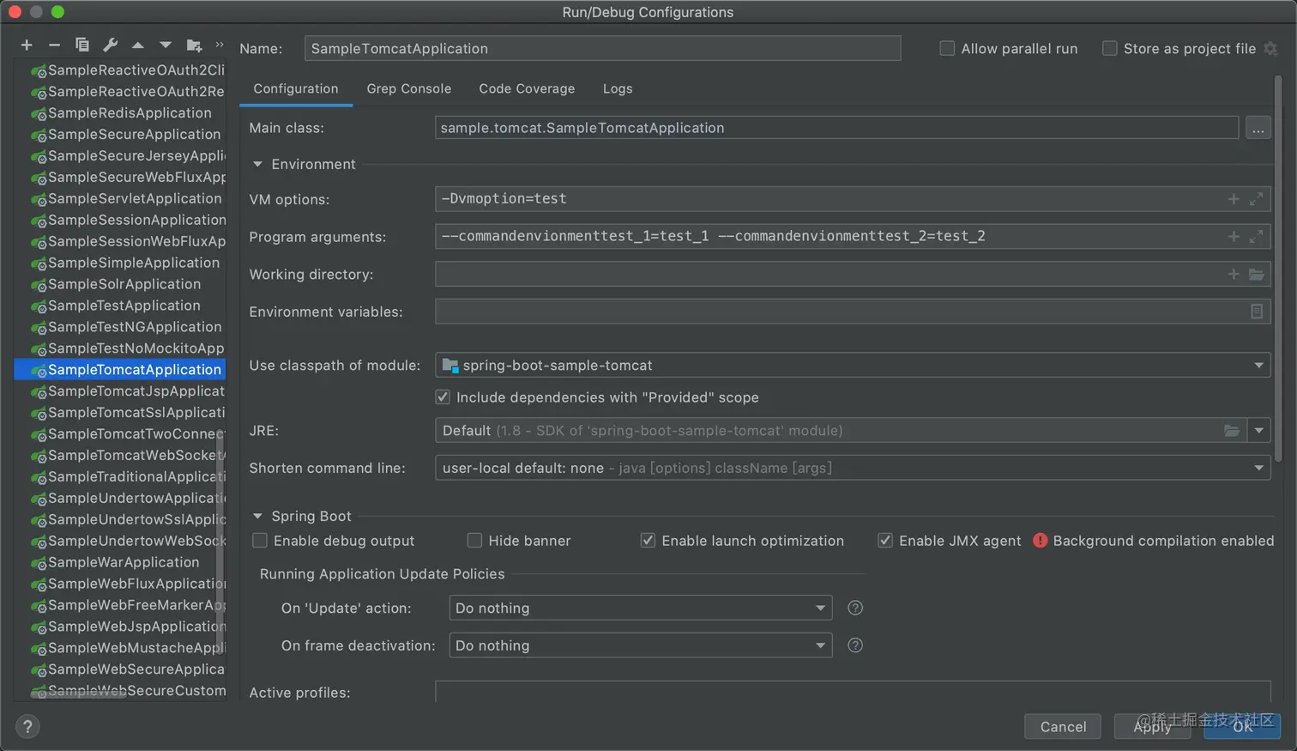Open the wrench Edit Templates icon
Image resolution: width=1297 pixels, height=751 pixels.
(x=110, y=45)
